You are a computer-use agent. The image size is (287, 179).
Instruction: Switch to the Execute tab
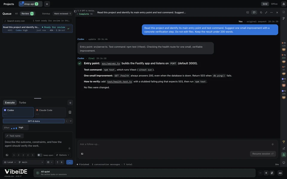pyautogui.click(x=10, y=103)
